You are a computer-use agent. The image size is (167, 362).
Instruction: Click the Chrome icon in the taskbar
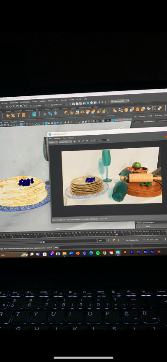(104, 253)
